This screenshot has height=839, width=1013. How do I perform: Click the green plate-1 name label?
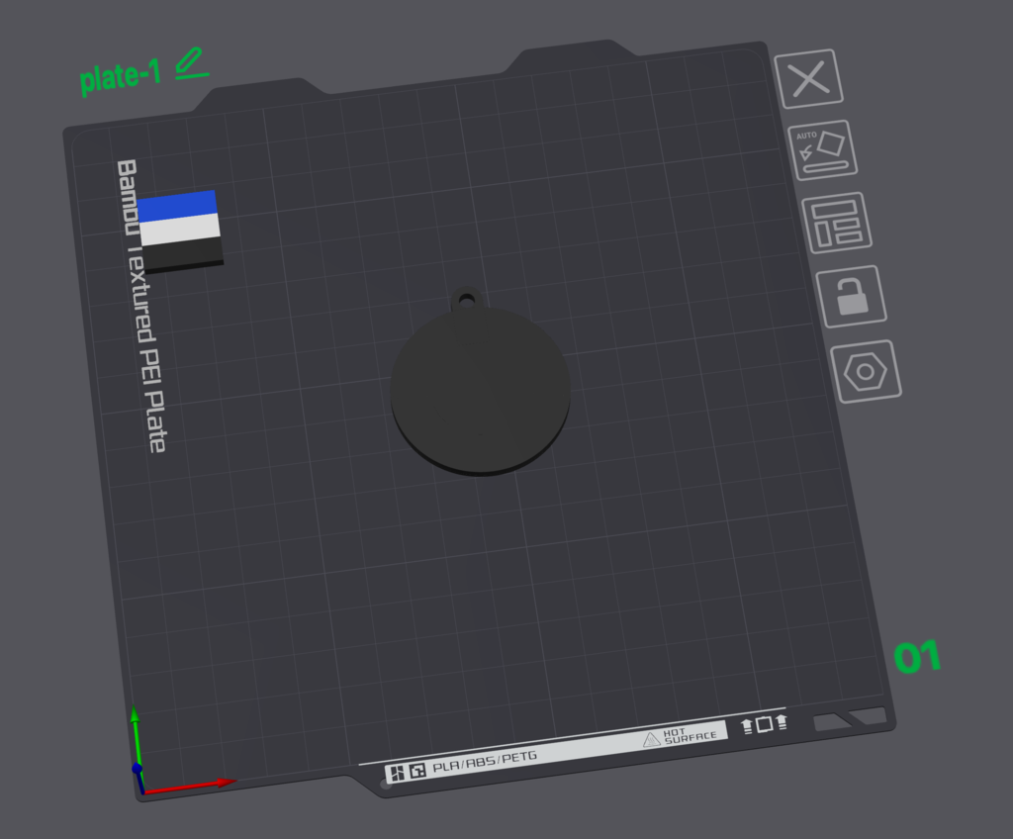tap(120, 77)
